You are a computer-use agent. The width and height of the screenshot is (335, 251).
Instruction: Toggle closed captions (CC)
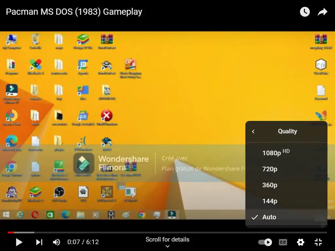(283, 242)
